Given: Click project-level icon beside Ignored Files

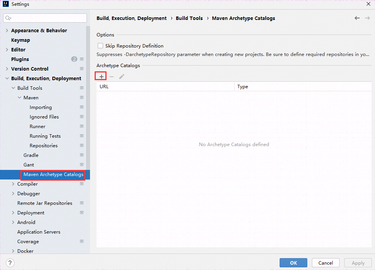Looking at the screenshot, I should 82,117.
